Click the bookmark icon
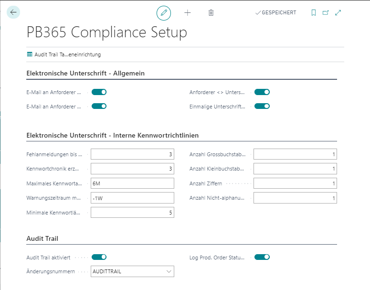This screenshot has height=290, width=370. (x=314, y=13)
